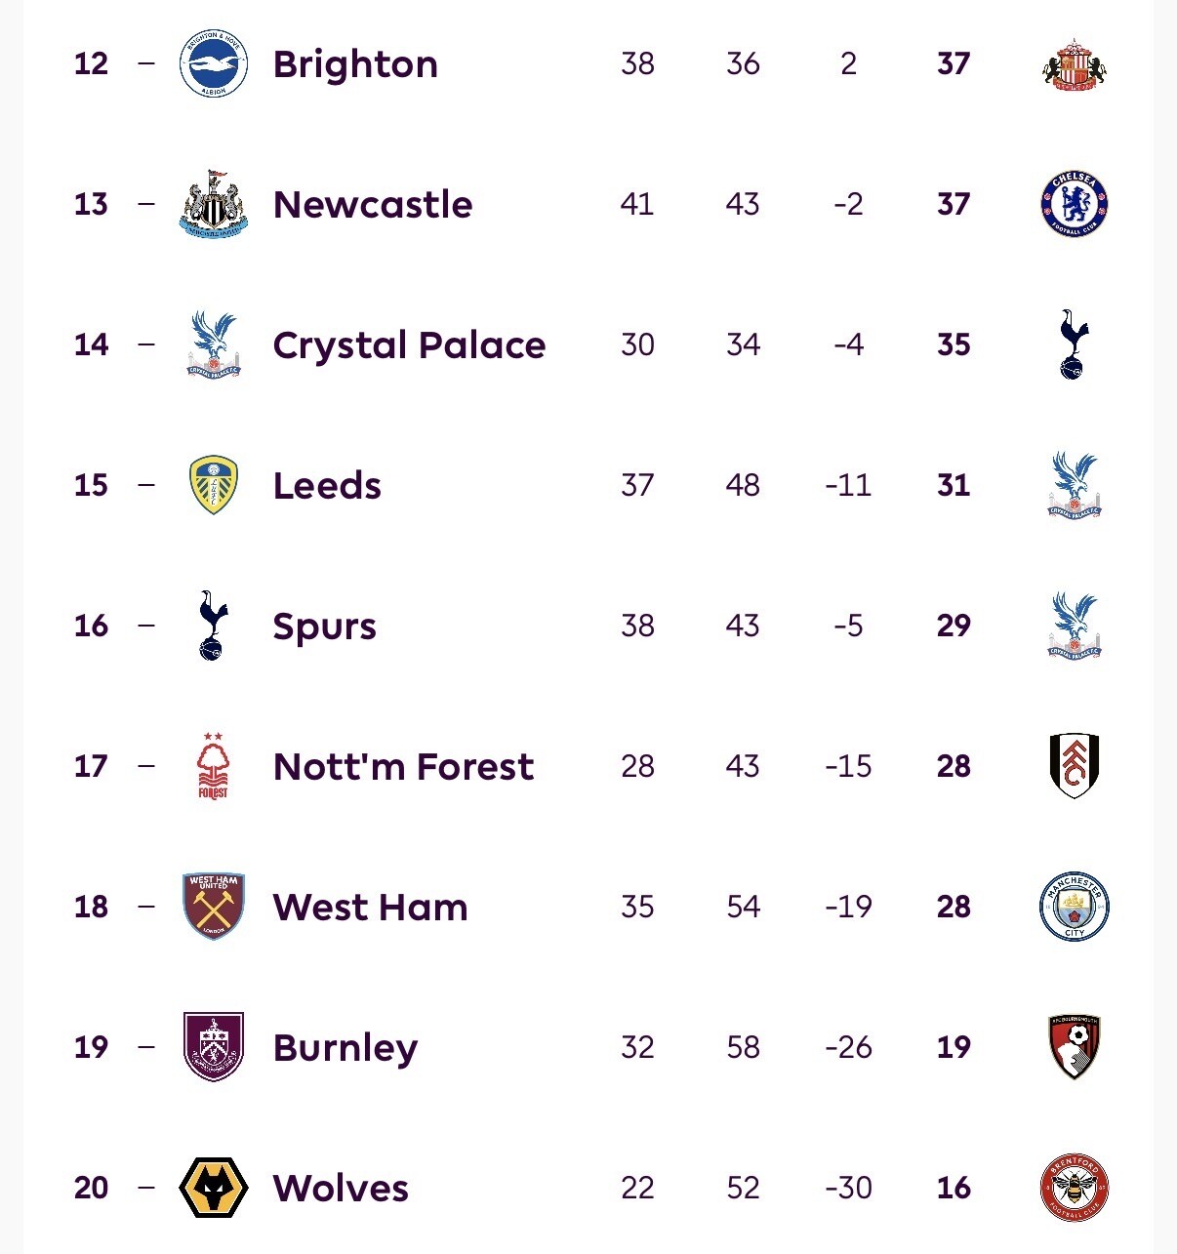Open the Wolves team name link
The height and width of the screenshot is (1254, 1177).
(341, 1189)
